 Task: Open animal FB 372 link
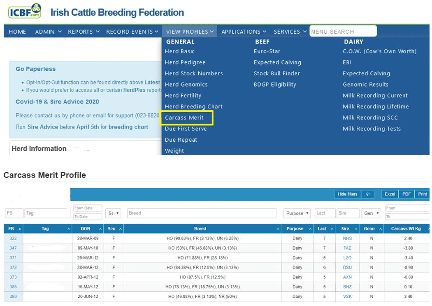pos(13,267)
